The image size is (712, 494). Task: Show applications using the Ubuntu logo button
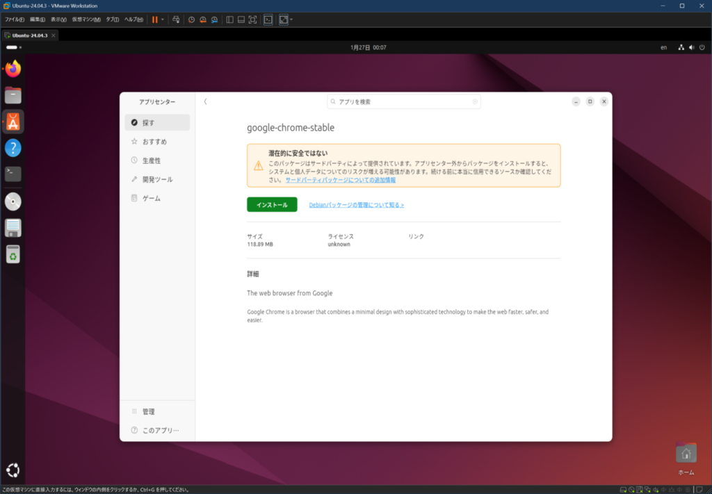13,470
